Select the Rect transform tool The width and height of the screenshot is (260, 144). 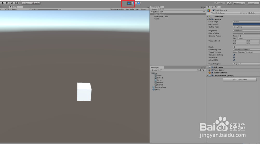click(16, 3)
